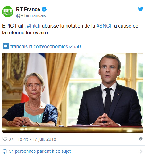The width and height of the screenshot is (145, 157).
Task: Expand conversation with the right chevron
Action: coord(141,151)
